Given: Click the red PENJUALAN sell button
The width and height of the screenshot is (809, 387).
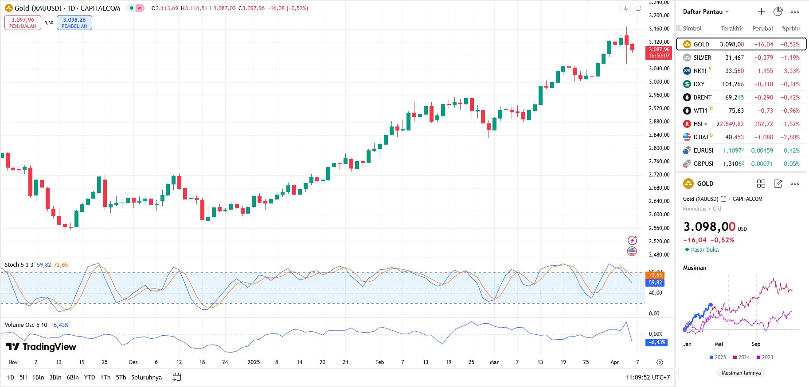Looking at the screenshot, I should click(x=23, y=23).
